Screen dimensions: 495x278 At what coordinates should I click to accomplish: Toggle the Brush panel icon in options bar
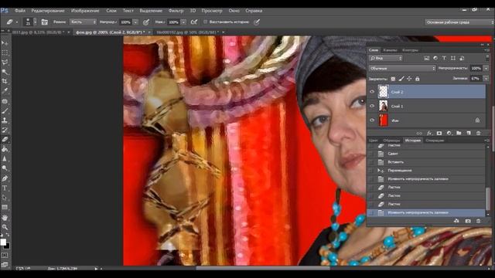pos(45,22)
